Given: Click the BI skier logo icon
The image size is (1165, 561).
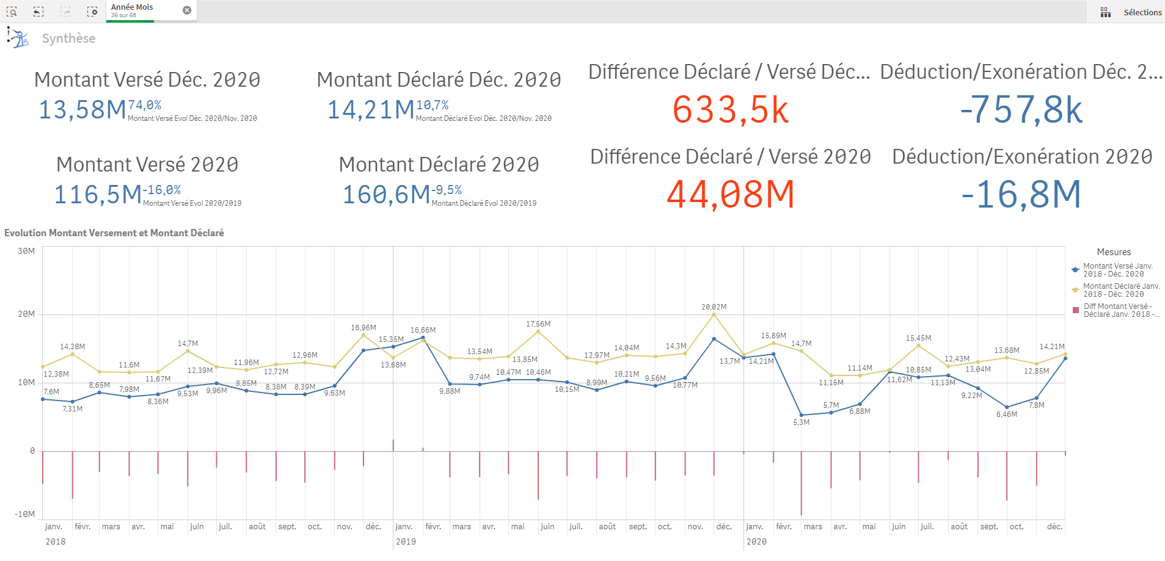Looking at the screenshot, I should tap(18, 38).
